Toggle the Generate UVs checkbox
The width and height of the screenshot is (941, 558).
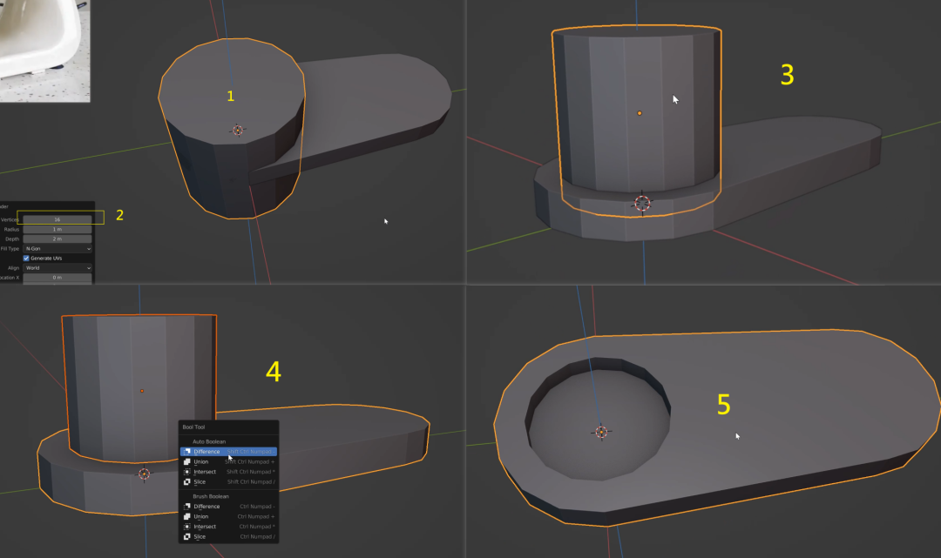click(26, 259)
